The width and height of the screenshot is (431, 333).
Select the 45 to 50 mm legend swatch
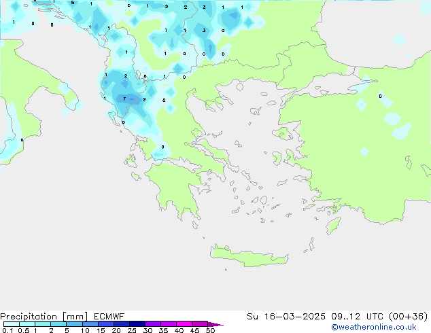click(x=200, y=324)
